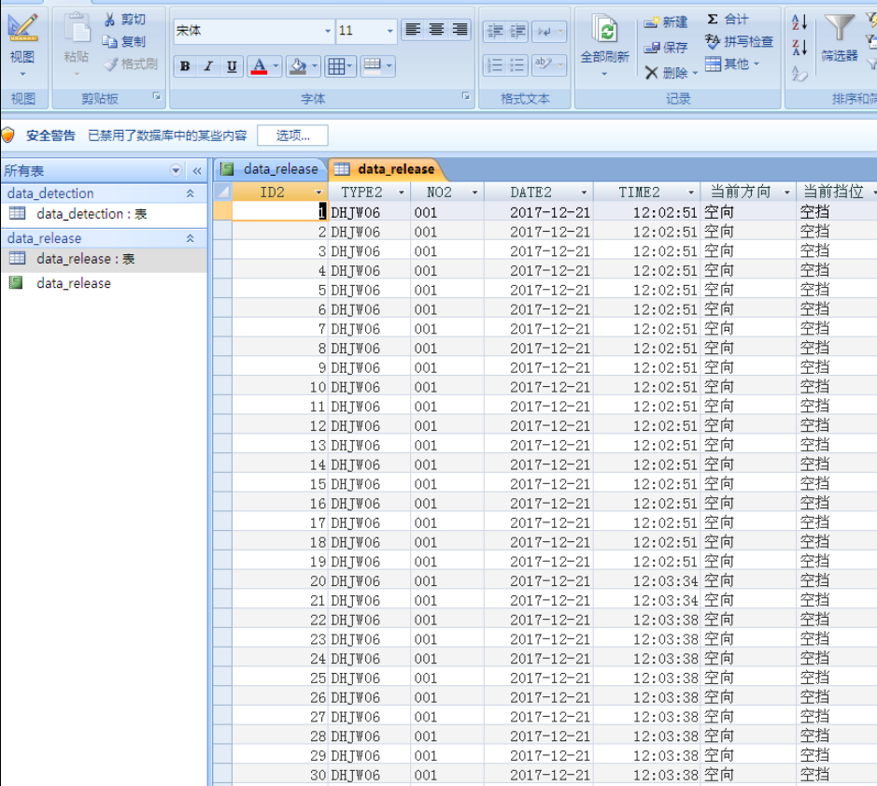Apply the fill background color bucket
877x786 pixels.
(299, 66)
